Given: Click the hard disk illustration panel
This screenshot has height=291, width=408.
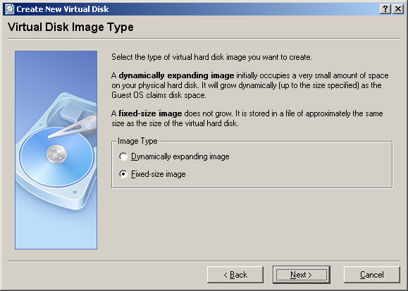Looking at the screenshot, I should click(x=56, y=150).
